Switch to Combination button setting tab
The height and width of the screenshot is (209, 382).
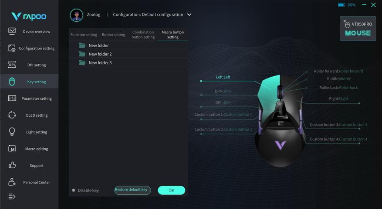tap(143, 35)
